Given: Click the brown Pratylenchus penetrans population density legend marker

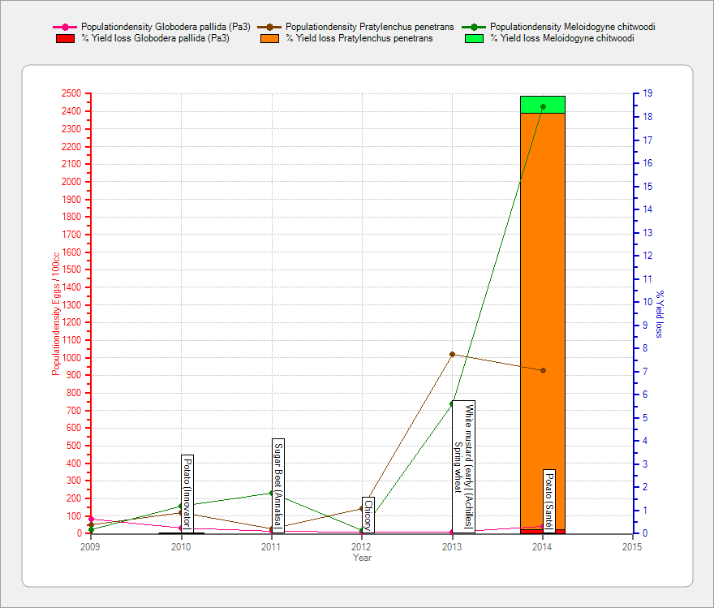Looking at the screenshot, I should point(270,27).
